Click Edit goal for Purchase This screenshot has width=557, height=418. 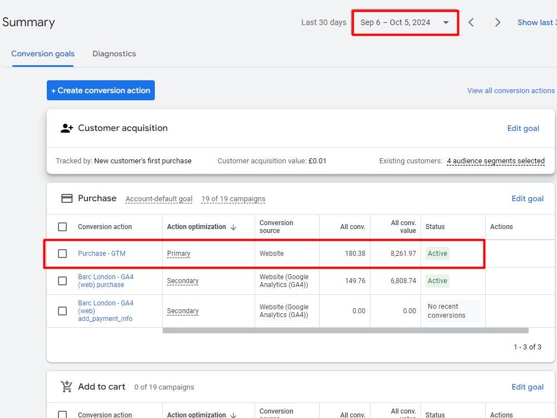pyautogui.click(x=527, y=199)
